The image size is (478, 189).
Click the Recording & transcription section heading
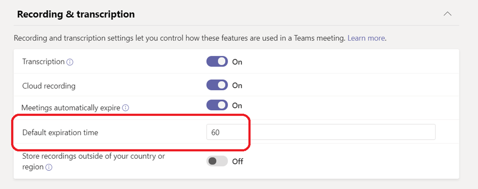pyautogui.click(x=76, y=14)
